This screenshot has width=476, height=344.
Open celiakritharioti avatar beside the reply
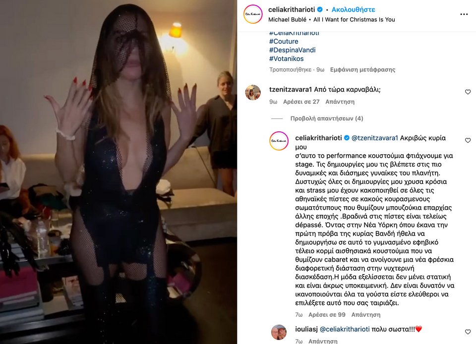[x=279, y=141]
